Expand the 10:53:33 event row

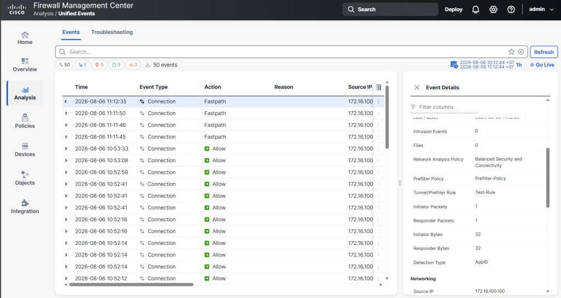[x=66, y=149]
